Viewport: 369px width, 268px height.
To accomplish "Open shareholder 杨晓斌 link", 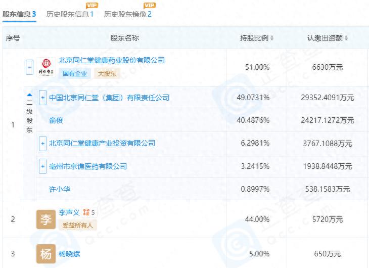I will [69, 254].
